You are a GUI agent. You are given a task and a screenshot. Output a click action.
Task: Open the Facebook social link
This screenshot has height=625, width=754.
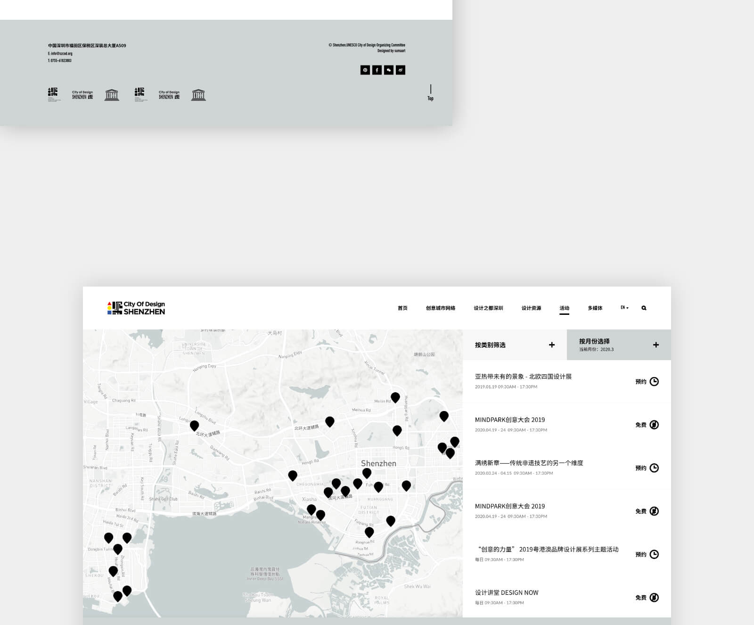(x=377, y=70)
